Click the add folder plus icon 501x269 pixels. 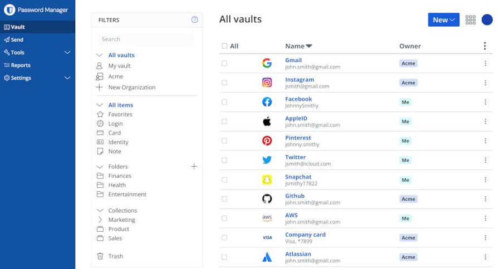pos(194,166)
